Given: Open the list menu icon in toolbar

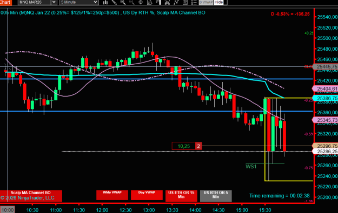Looking at the screenshot, I should point(194,2).
